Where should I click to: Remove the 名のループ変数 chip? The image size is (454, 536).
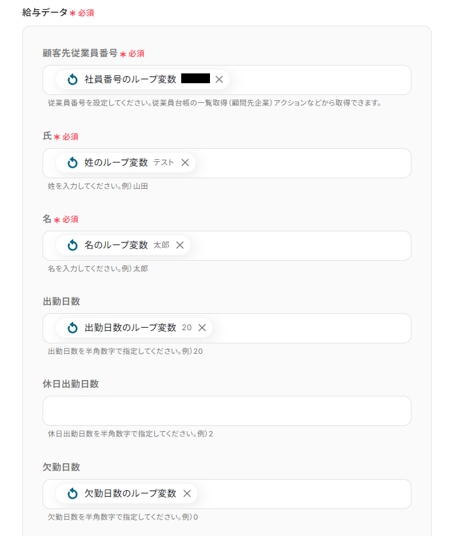coord(180,245)
